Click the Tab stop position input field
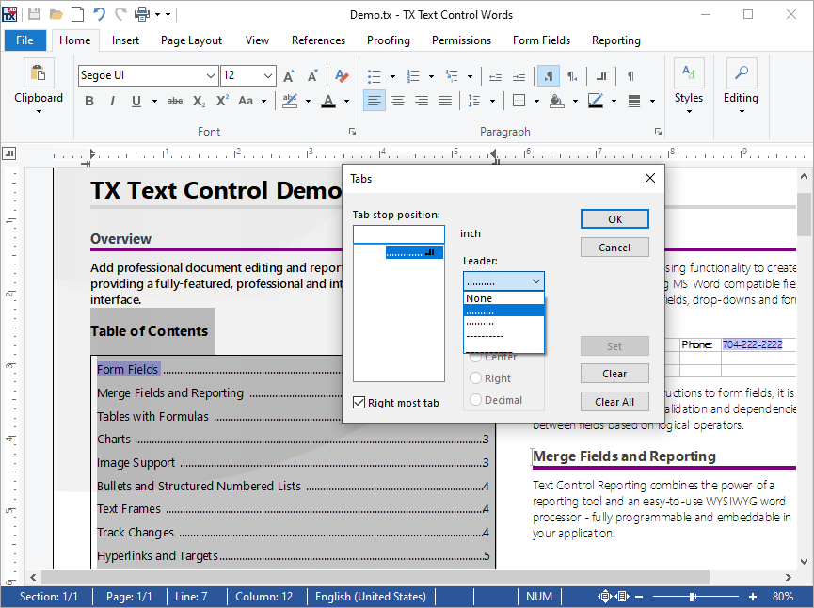 coord(398,234)
